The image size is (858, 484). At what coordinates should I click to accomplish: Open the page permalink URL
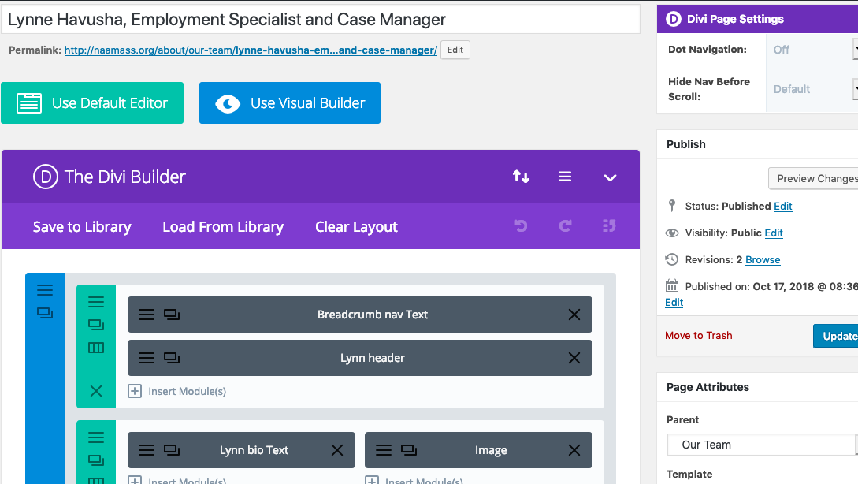point(251,50)
